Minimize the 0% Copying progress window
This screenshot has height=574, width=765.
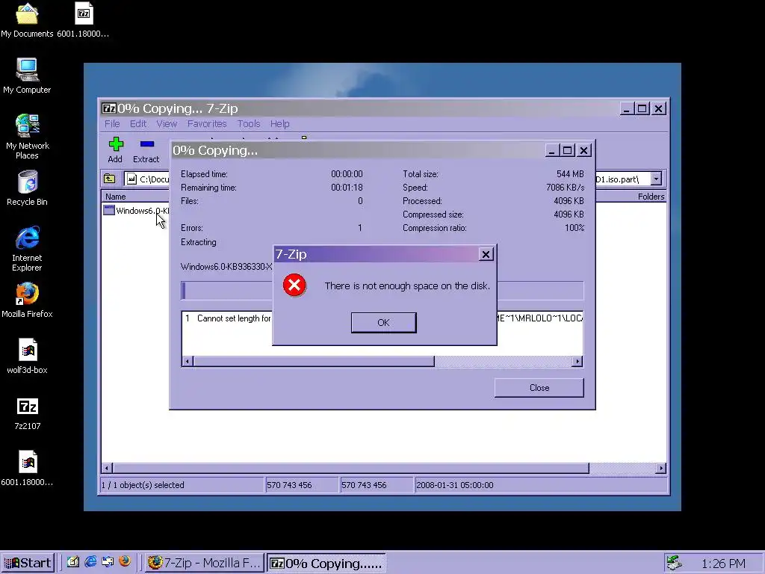point(551,150)
